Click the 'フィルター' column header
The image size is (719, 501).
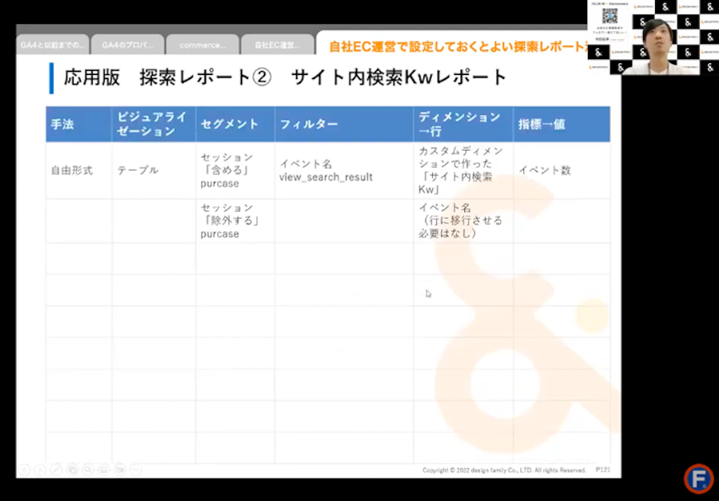pos(344,124)
